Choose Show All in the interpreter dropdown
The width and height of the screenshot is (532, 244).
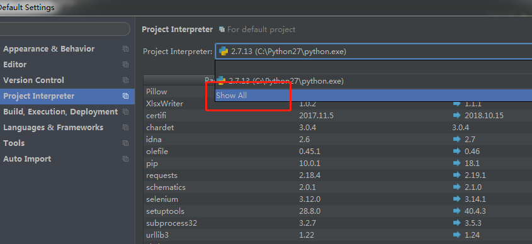(x=373, y=95)
